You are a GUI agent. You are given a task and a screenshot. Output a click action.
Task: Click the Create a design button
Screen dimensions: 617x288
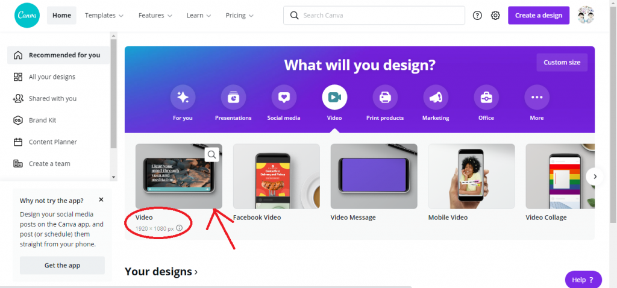pyautogui.click(x=539, y=15)
